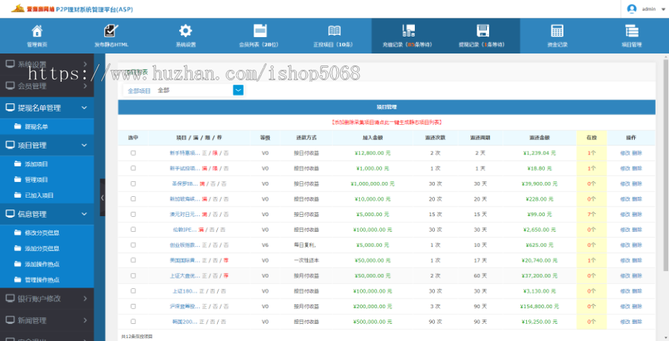Select the checkbox for the V6 level row
Screen dimensions: 669x341
click(133, 244)
